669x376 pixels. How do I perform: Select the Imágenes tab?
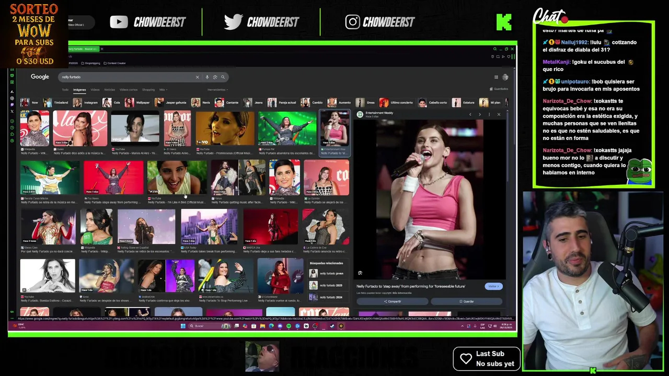pos(79,90)
